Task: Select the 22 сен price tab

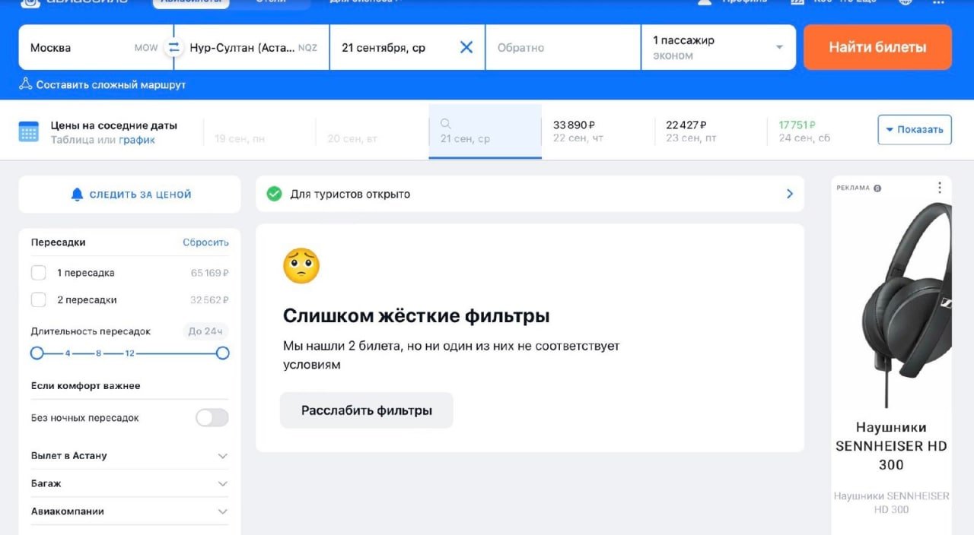Action: click(598, 131)
